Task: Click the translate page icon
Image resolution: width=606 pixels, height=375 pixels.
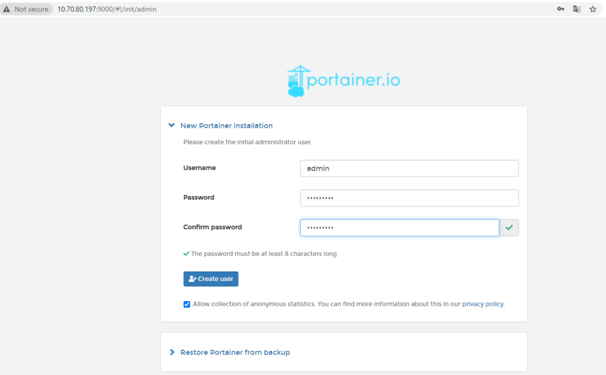Action: [x=576, y=9]
